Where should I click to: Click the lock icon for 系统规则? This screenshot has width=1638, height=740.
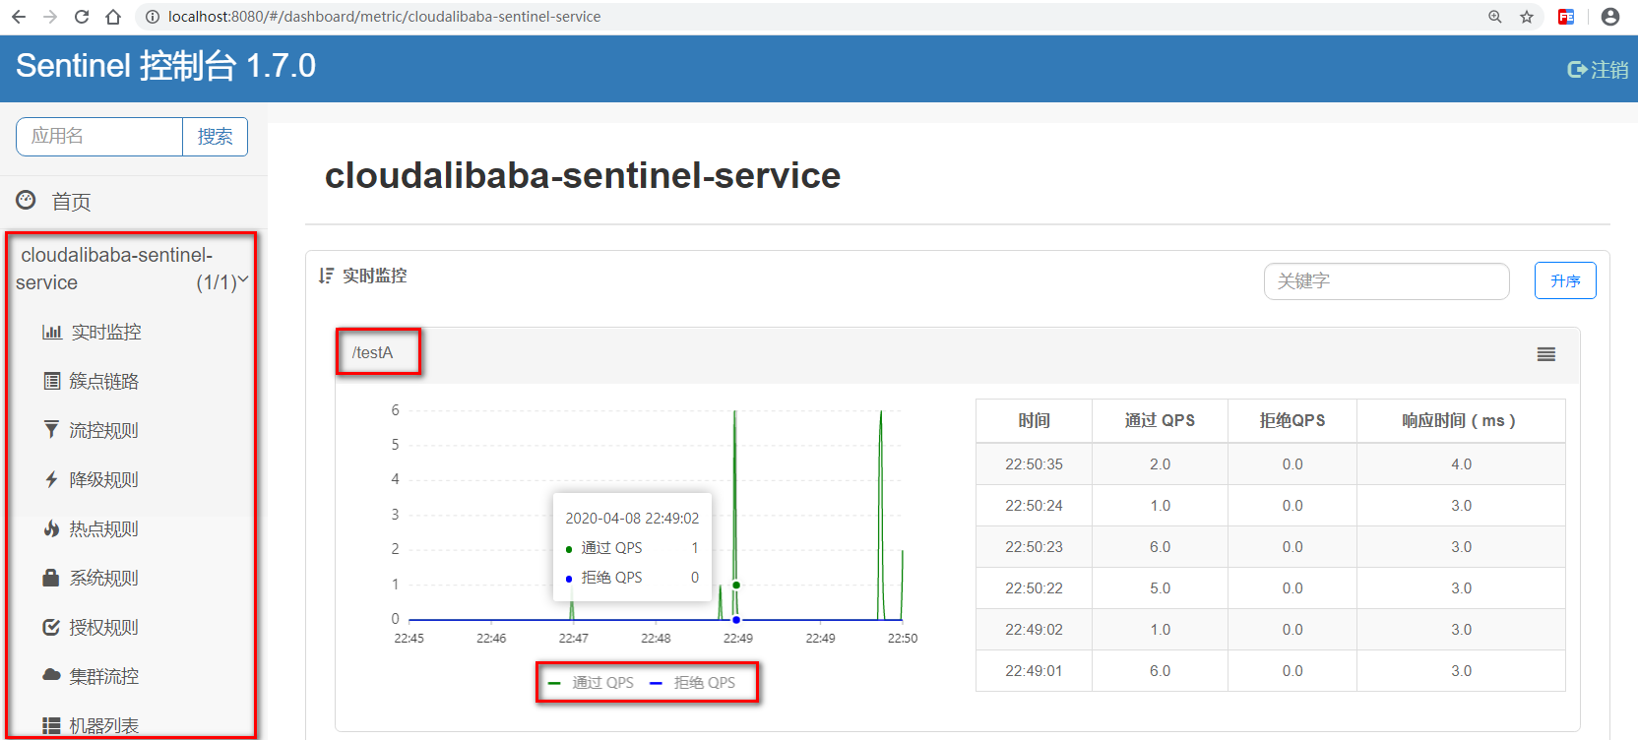tap(51, 578)
